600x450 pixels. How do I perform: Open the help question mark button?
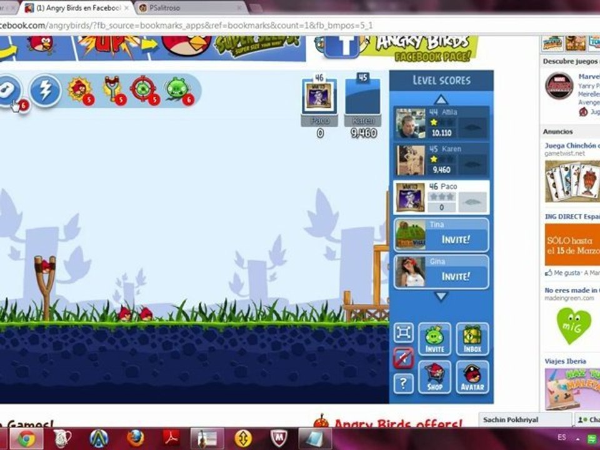(x=404, y=383)
